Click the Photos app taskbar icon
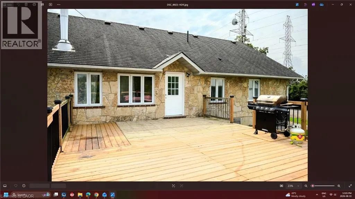 pyautogui.click(x=113, y=195)
